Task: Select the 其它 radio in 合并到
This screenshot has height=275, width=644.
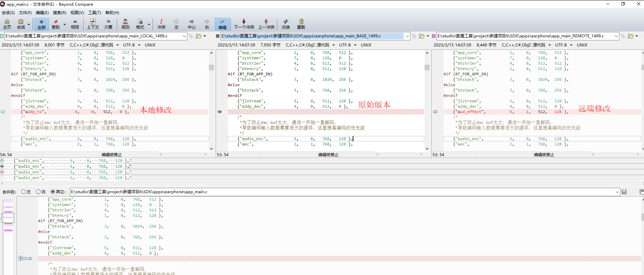Action: 53,192
